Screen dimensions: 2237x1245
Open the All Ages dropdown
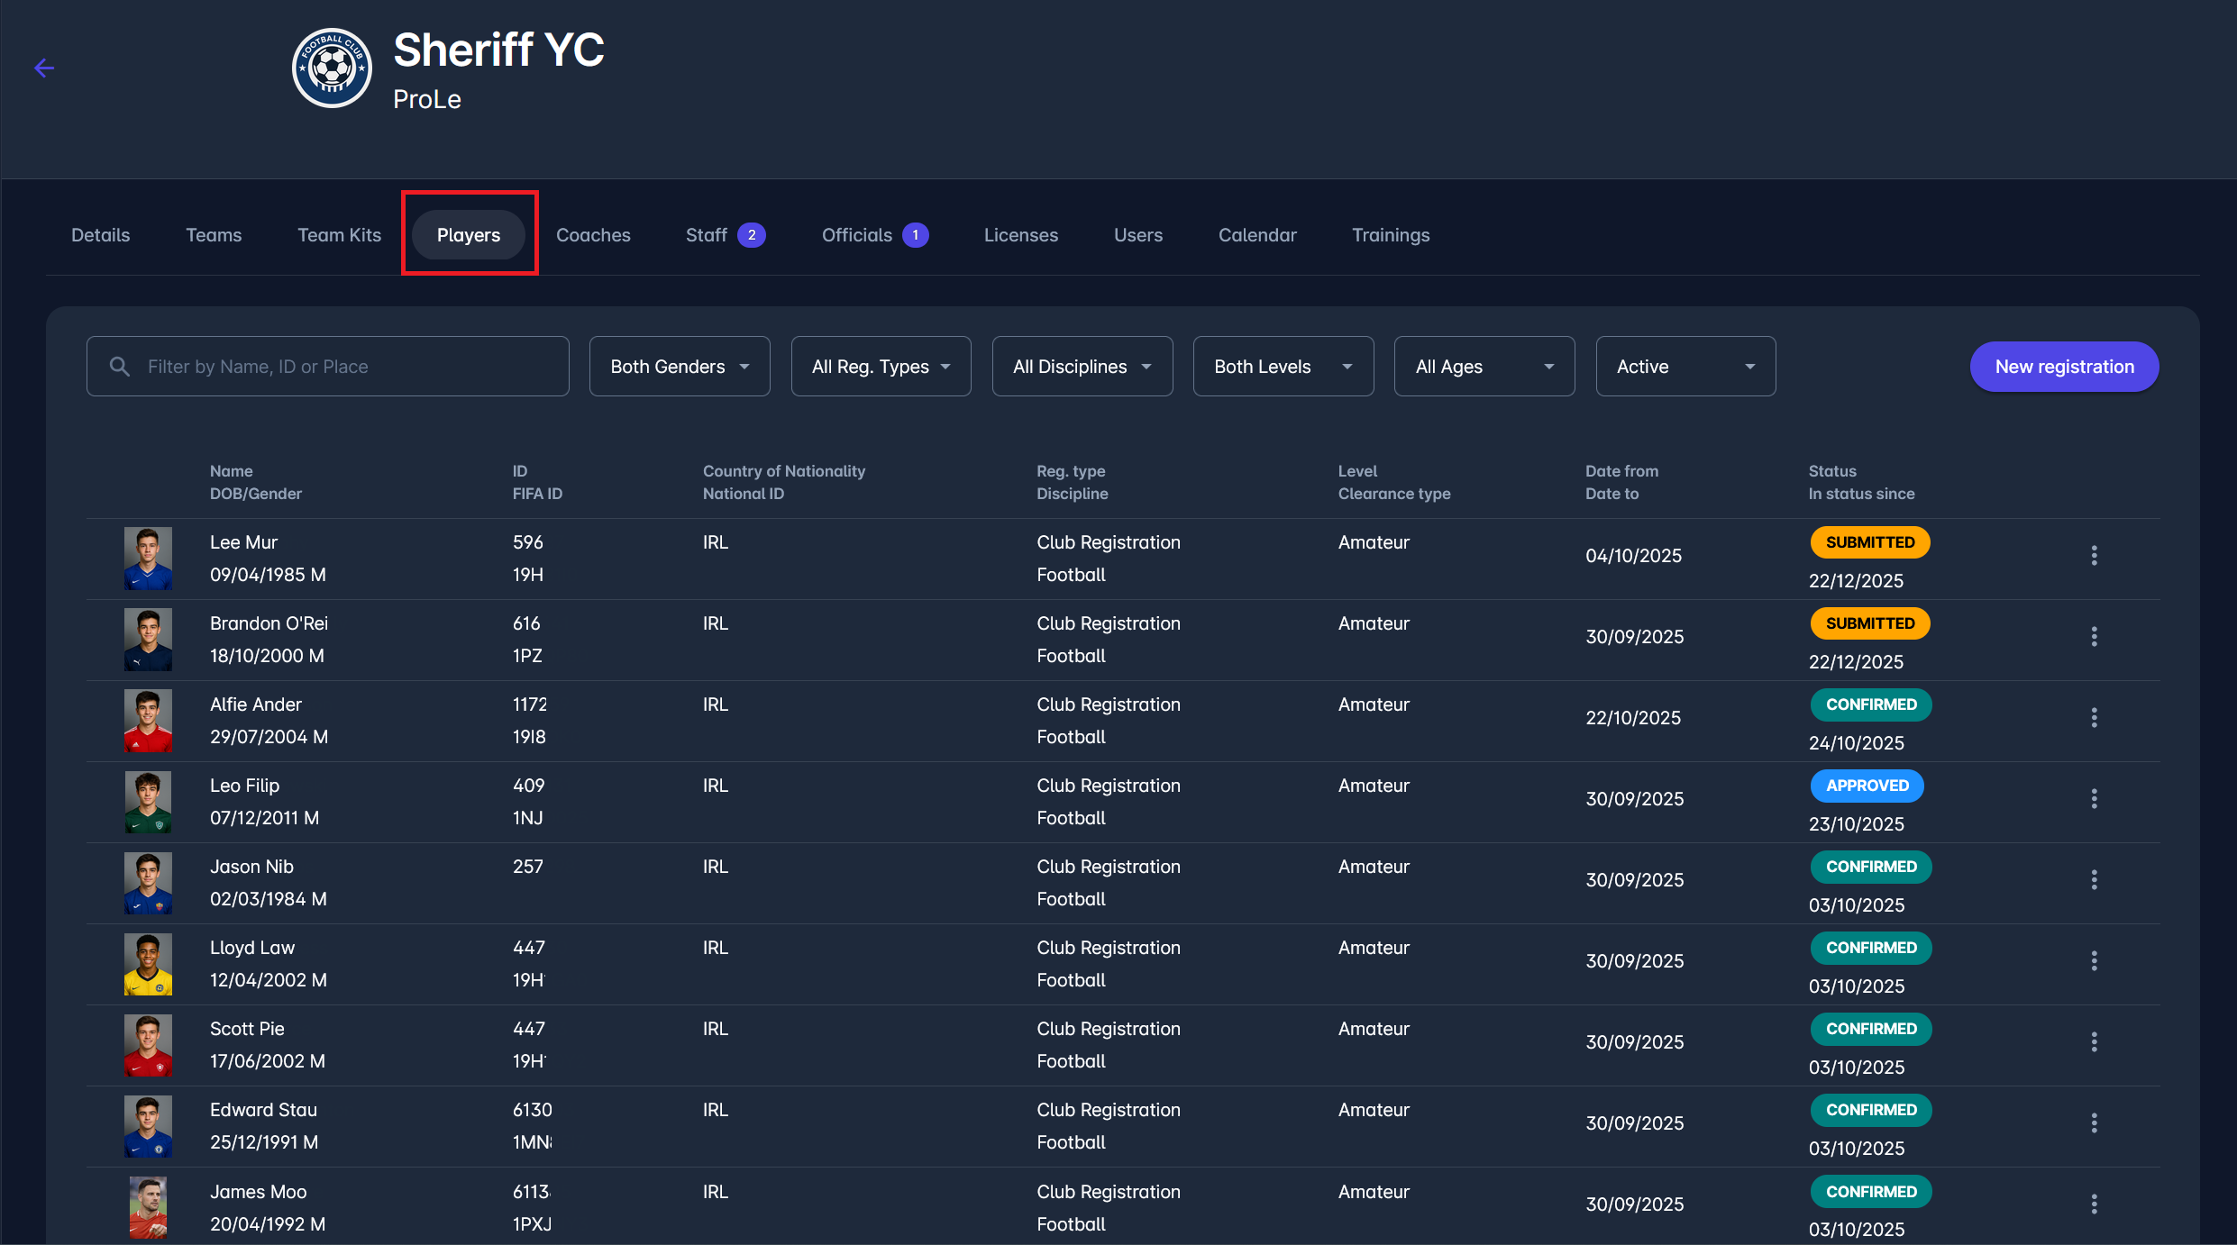point(1484,367)
